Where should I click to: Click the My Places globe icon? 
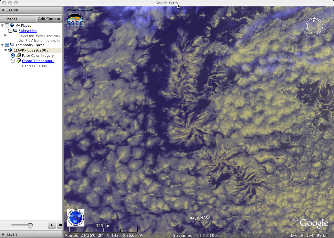tap(12, 25)
